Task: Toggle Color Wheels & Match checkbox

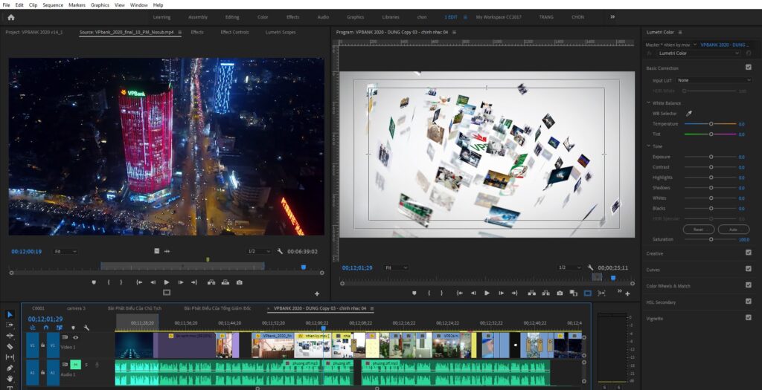Action: (749, 285)
